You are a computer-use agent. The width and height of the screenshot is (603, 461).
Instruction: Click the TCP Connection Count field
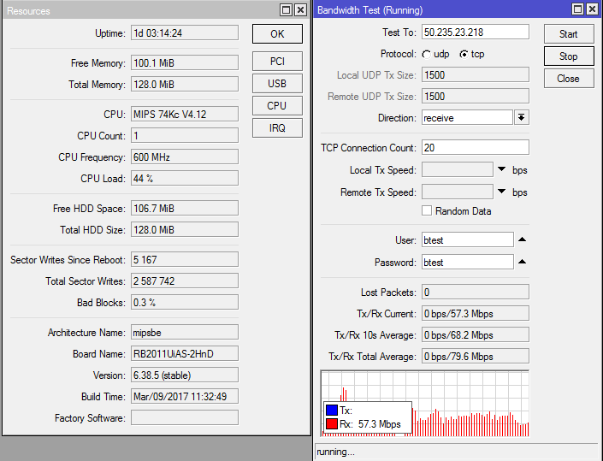pos(476,148)
